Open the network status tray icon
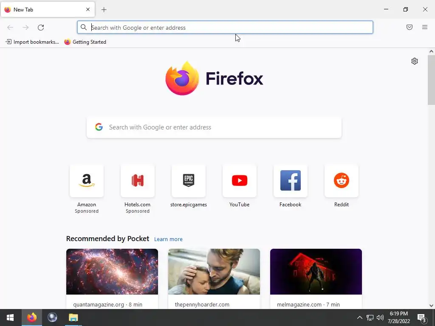 click(x=370, y=318)
